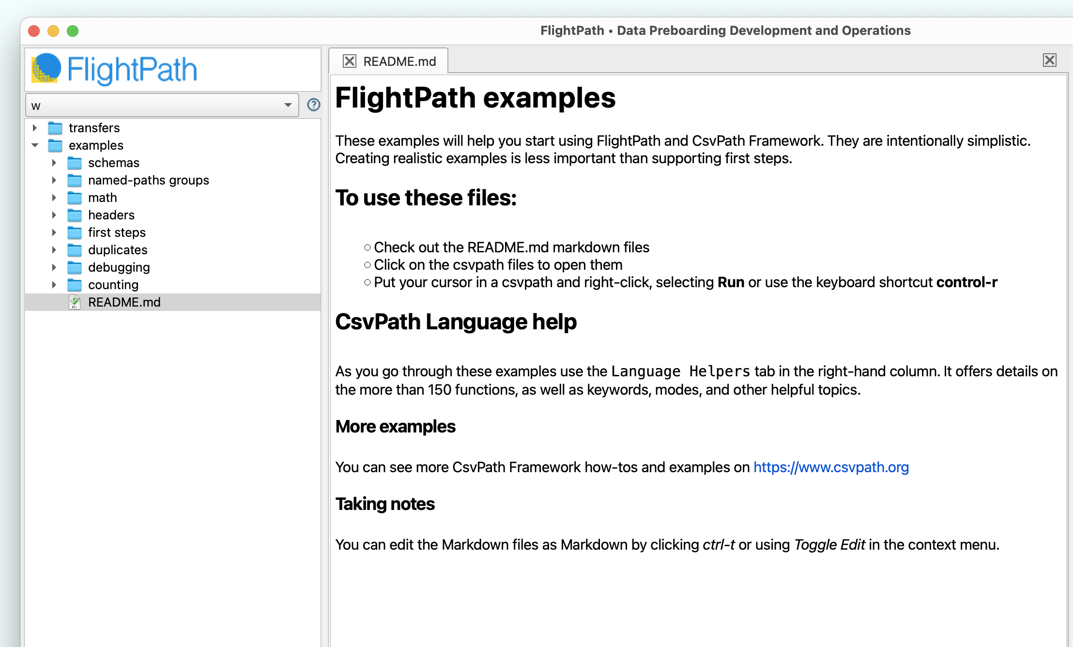Expand the duplicates folder arrow
Screen dimensions: 1073x647
(54, 250)
